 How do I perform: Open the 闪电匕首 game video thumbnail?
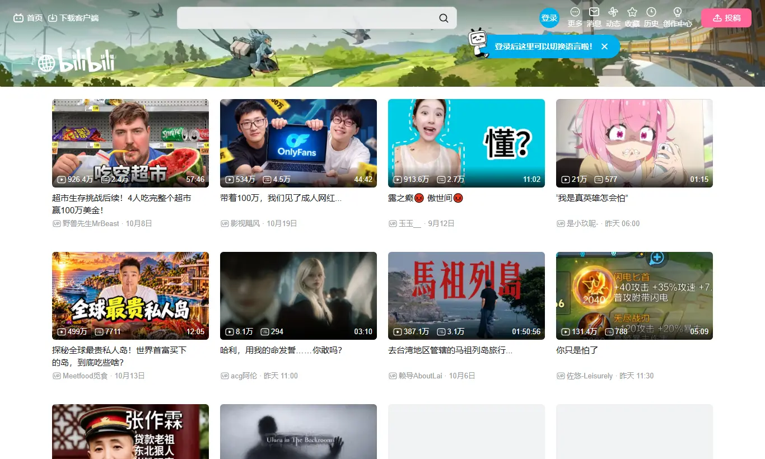point(635,296)
